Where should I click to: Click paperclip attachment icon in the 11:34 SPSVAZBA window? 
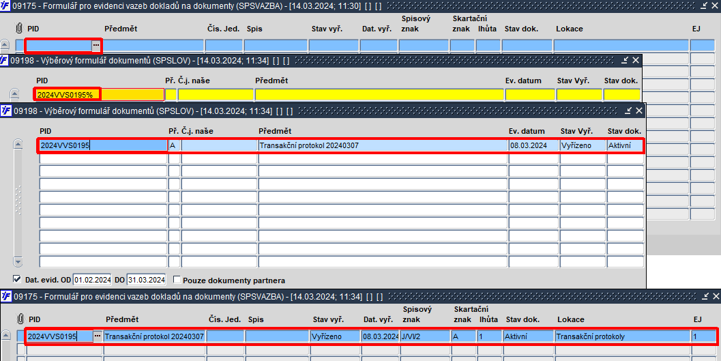click(20, 319)
